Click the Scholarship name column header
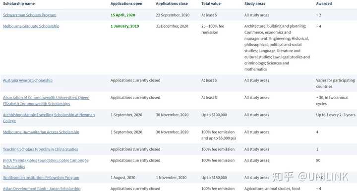 tap(19, 3)
